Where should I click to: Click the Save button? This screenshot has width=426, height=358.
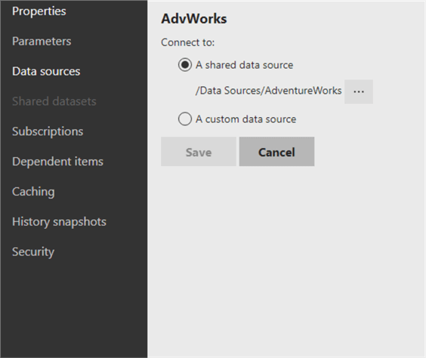pyautogui.click(x=199, y=152)
